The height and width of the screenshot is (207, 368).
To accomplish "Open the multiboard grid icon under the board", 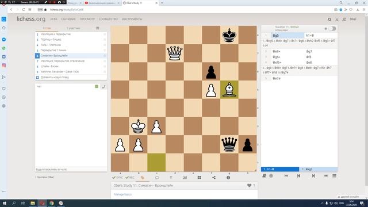I will coord(200,178).
